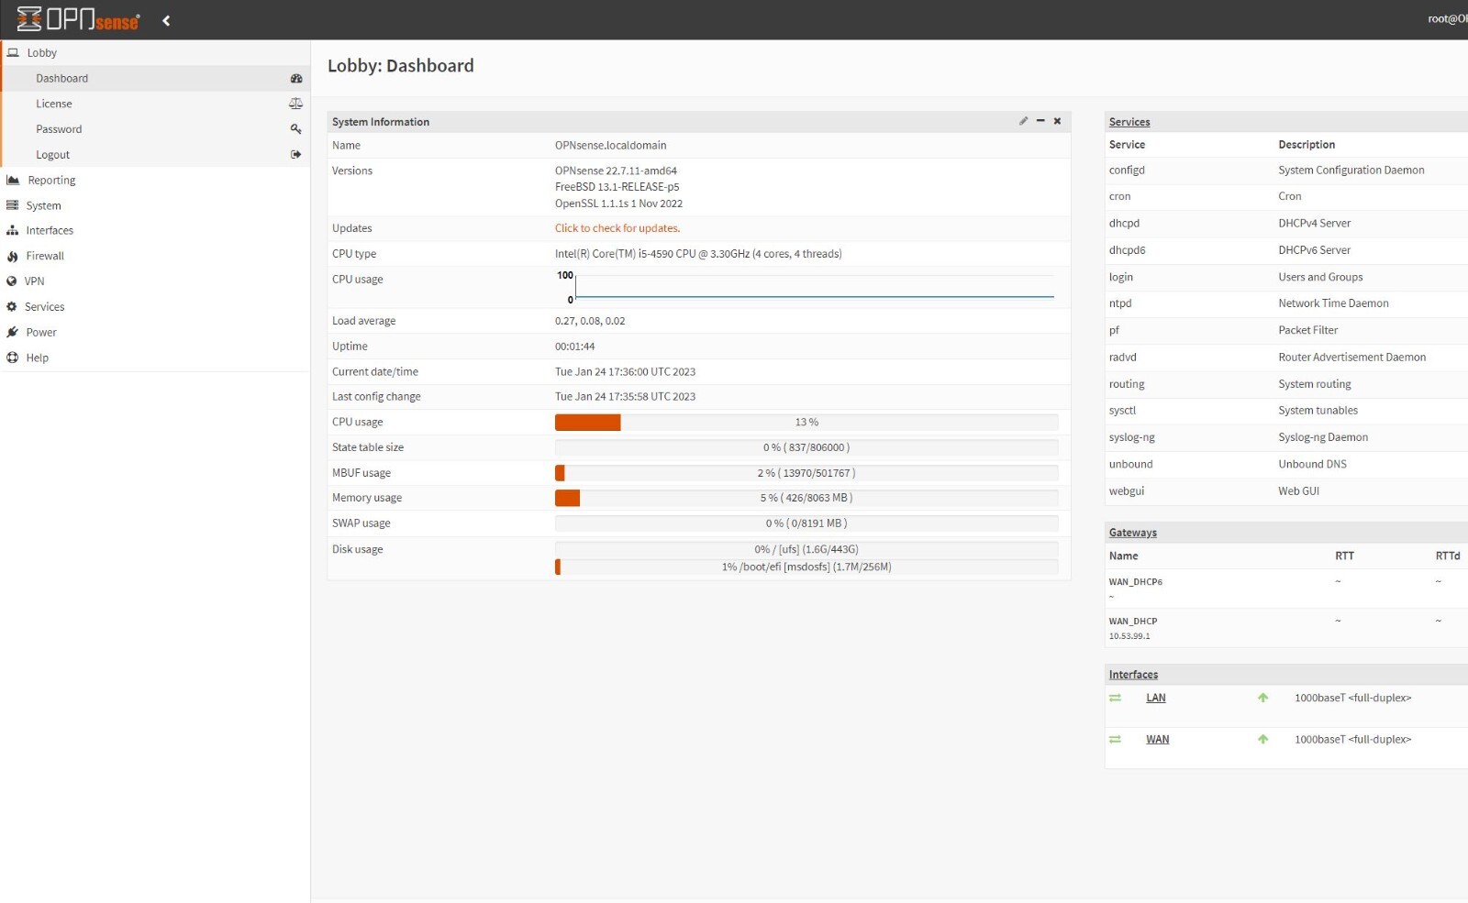This screenshot has height=903, width=1468.
Task: Close the System Information widget
Action: 1057,121
